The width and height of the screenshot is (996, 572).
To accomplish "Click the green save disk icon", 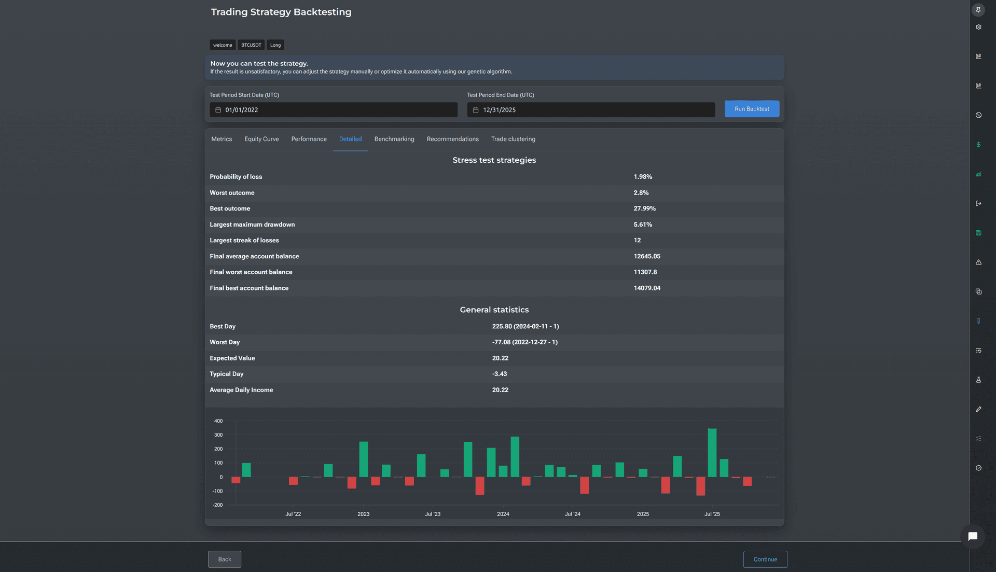I will click(978, 233).
